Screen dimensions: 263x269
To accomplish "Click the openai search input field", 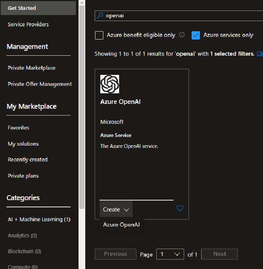I will 180,16.
